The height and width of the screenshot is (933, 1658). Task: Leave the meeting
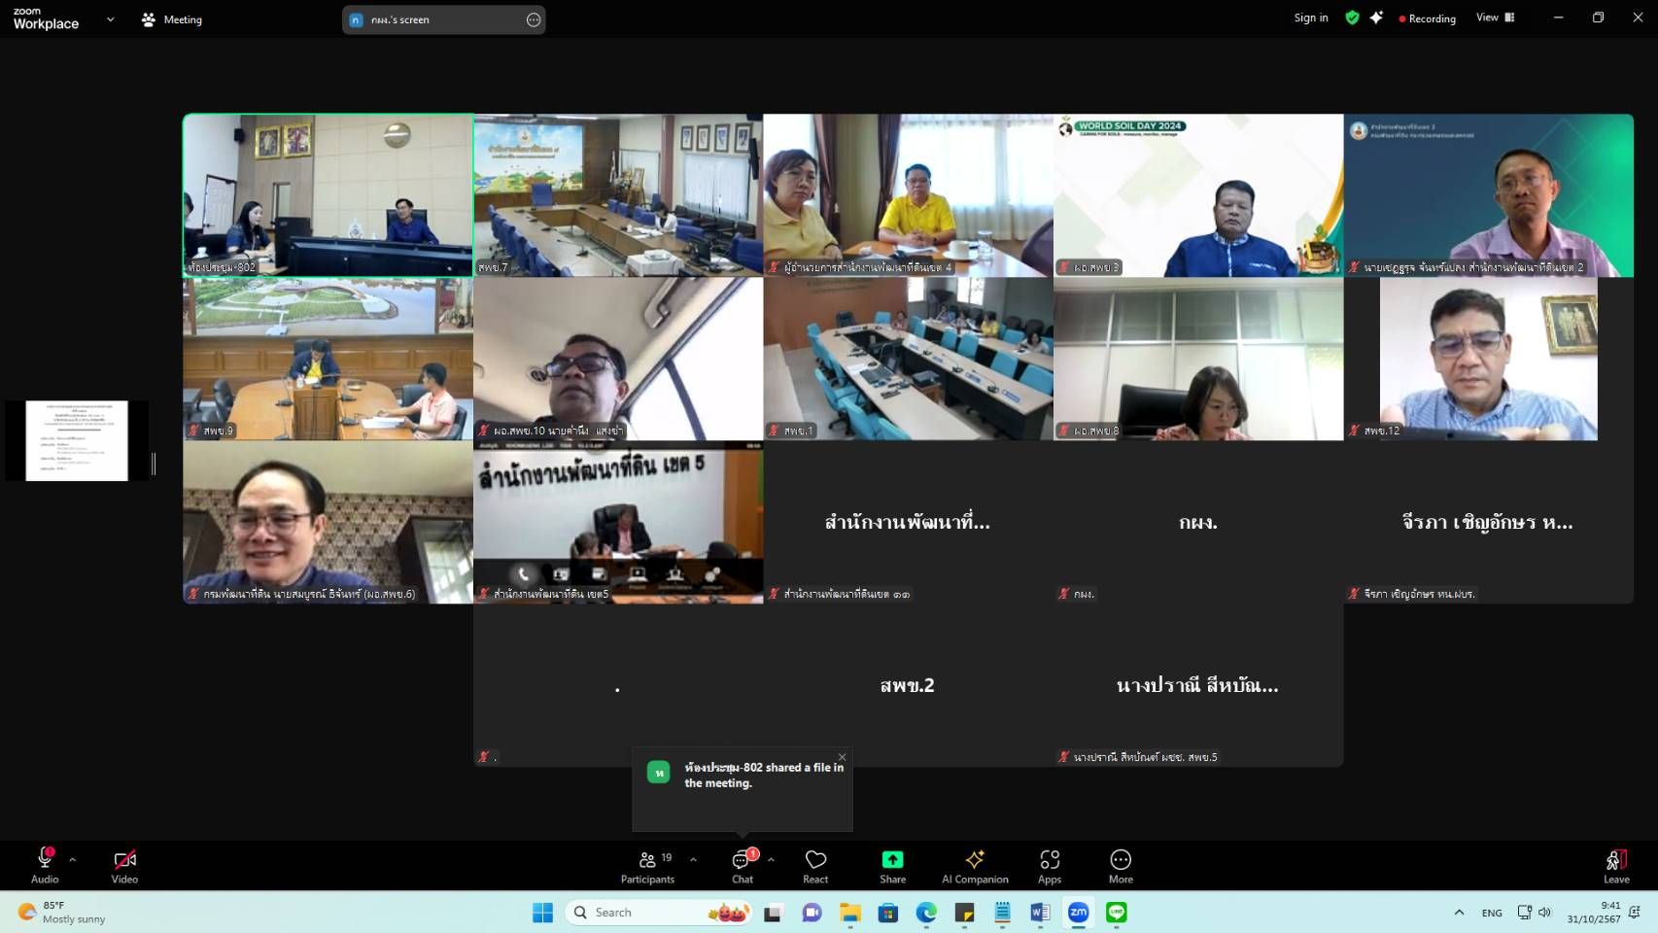[1616, 866]
